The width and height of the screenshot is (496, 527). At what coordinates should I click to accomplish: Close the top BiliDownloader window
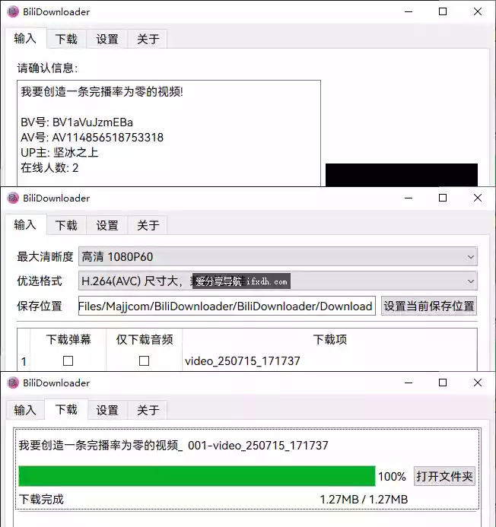tap(478, 11)
